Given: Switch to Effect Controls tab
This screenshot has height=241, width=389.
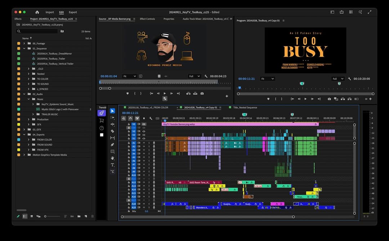Looking at the screenshot, I should (147, 19).
